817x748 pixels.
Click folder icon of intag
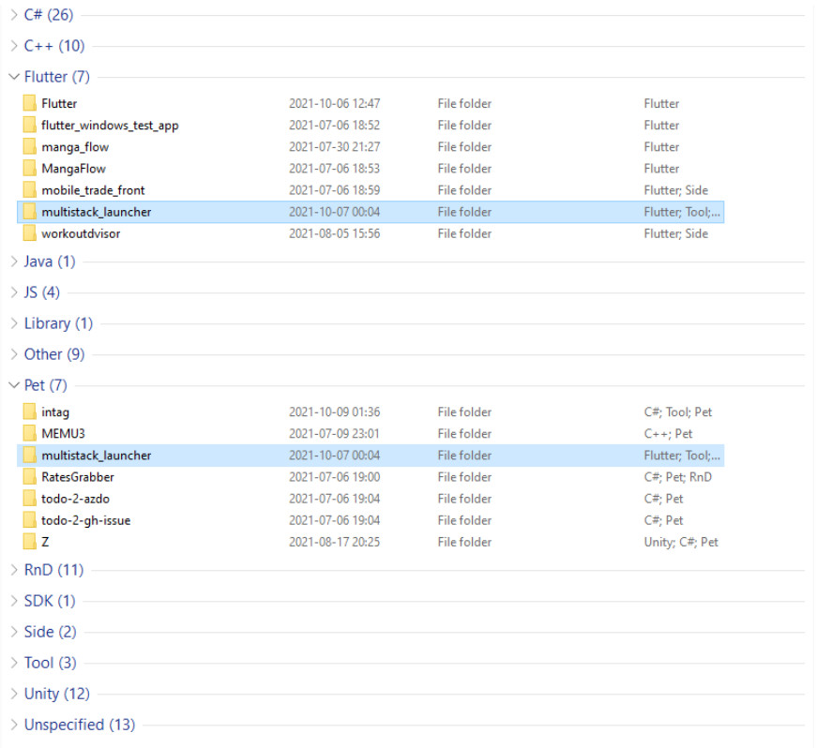(x=30, y=412)
